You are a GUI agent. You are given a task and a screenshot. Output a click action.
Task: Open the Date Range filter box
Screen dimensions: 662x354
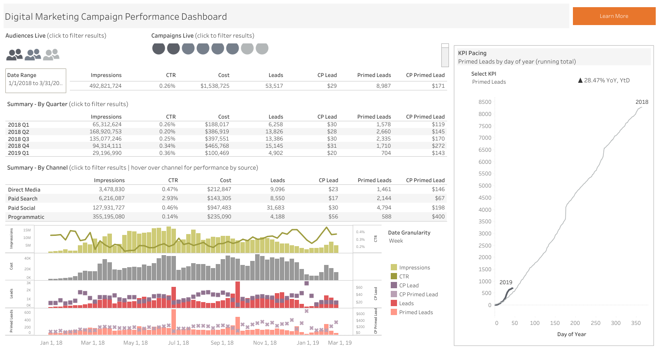tap(36, 81)
